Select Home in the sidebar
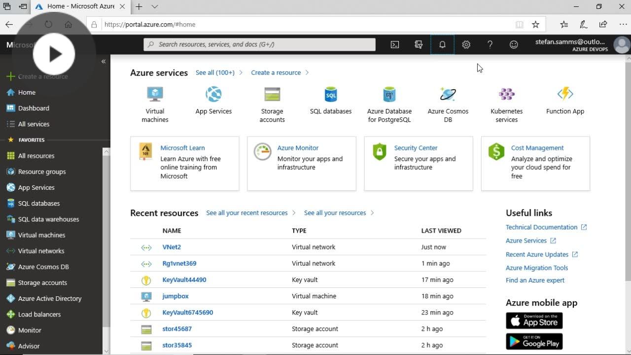Screen dimensions: 631x355 [27, 92]
